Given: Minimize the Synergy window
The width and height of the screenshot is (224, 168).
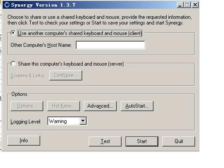Looking at the screenshot, I should [180, 5].
